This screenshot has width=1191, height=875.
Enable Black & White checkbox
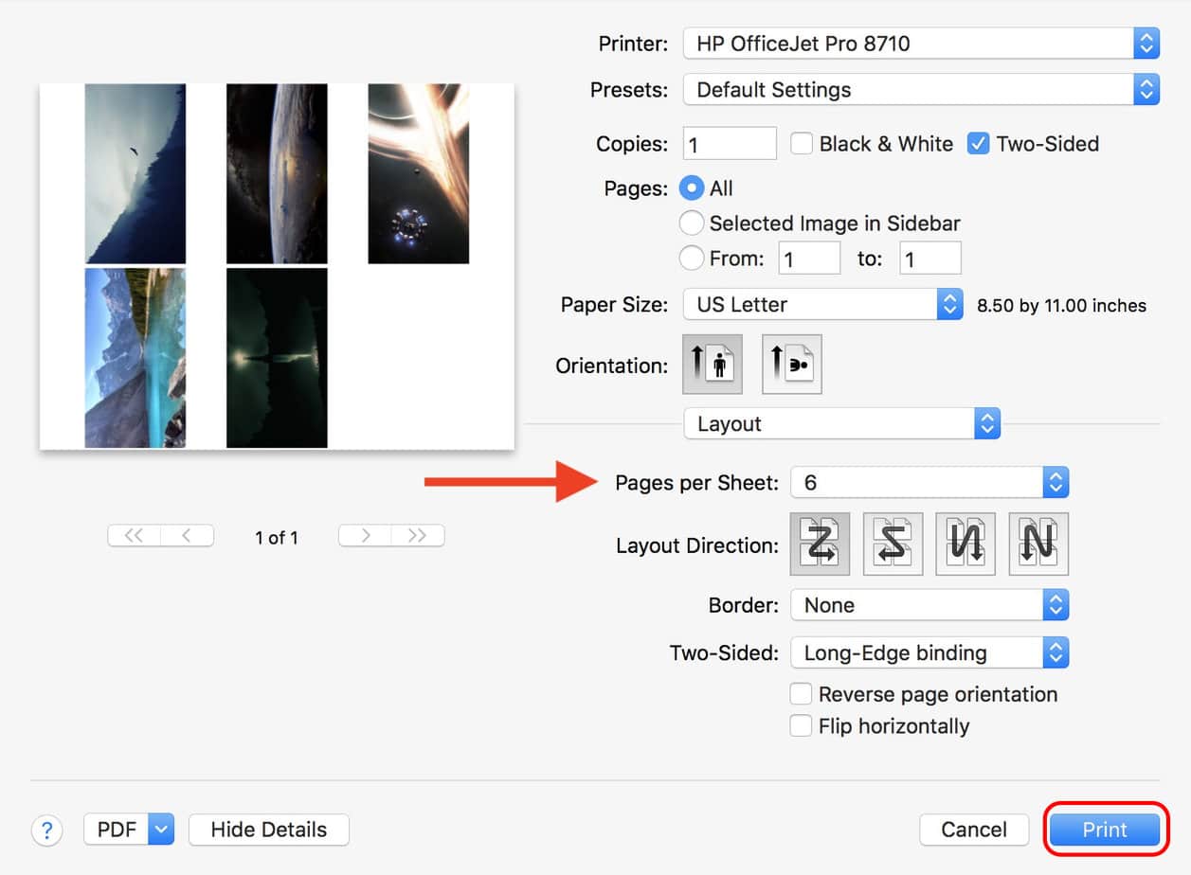802,144
